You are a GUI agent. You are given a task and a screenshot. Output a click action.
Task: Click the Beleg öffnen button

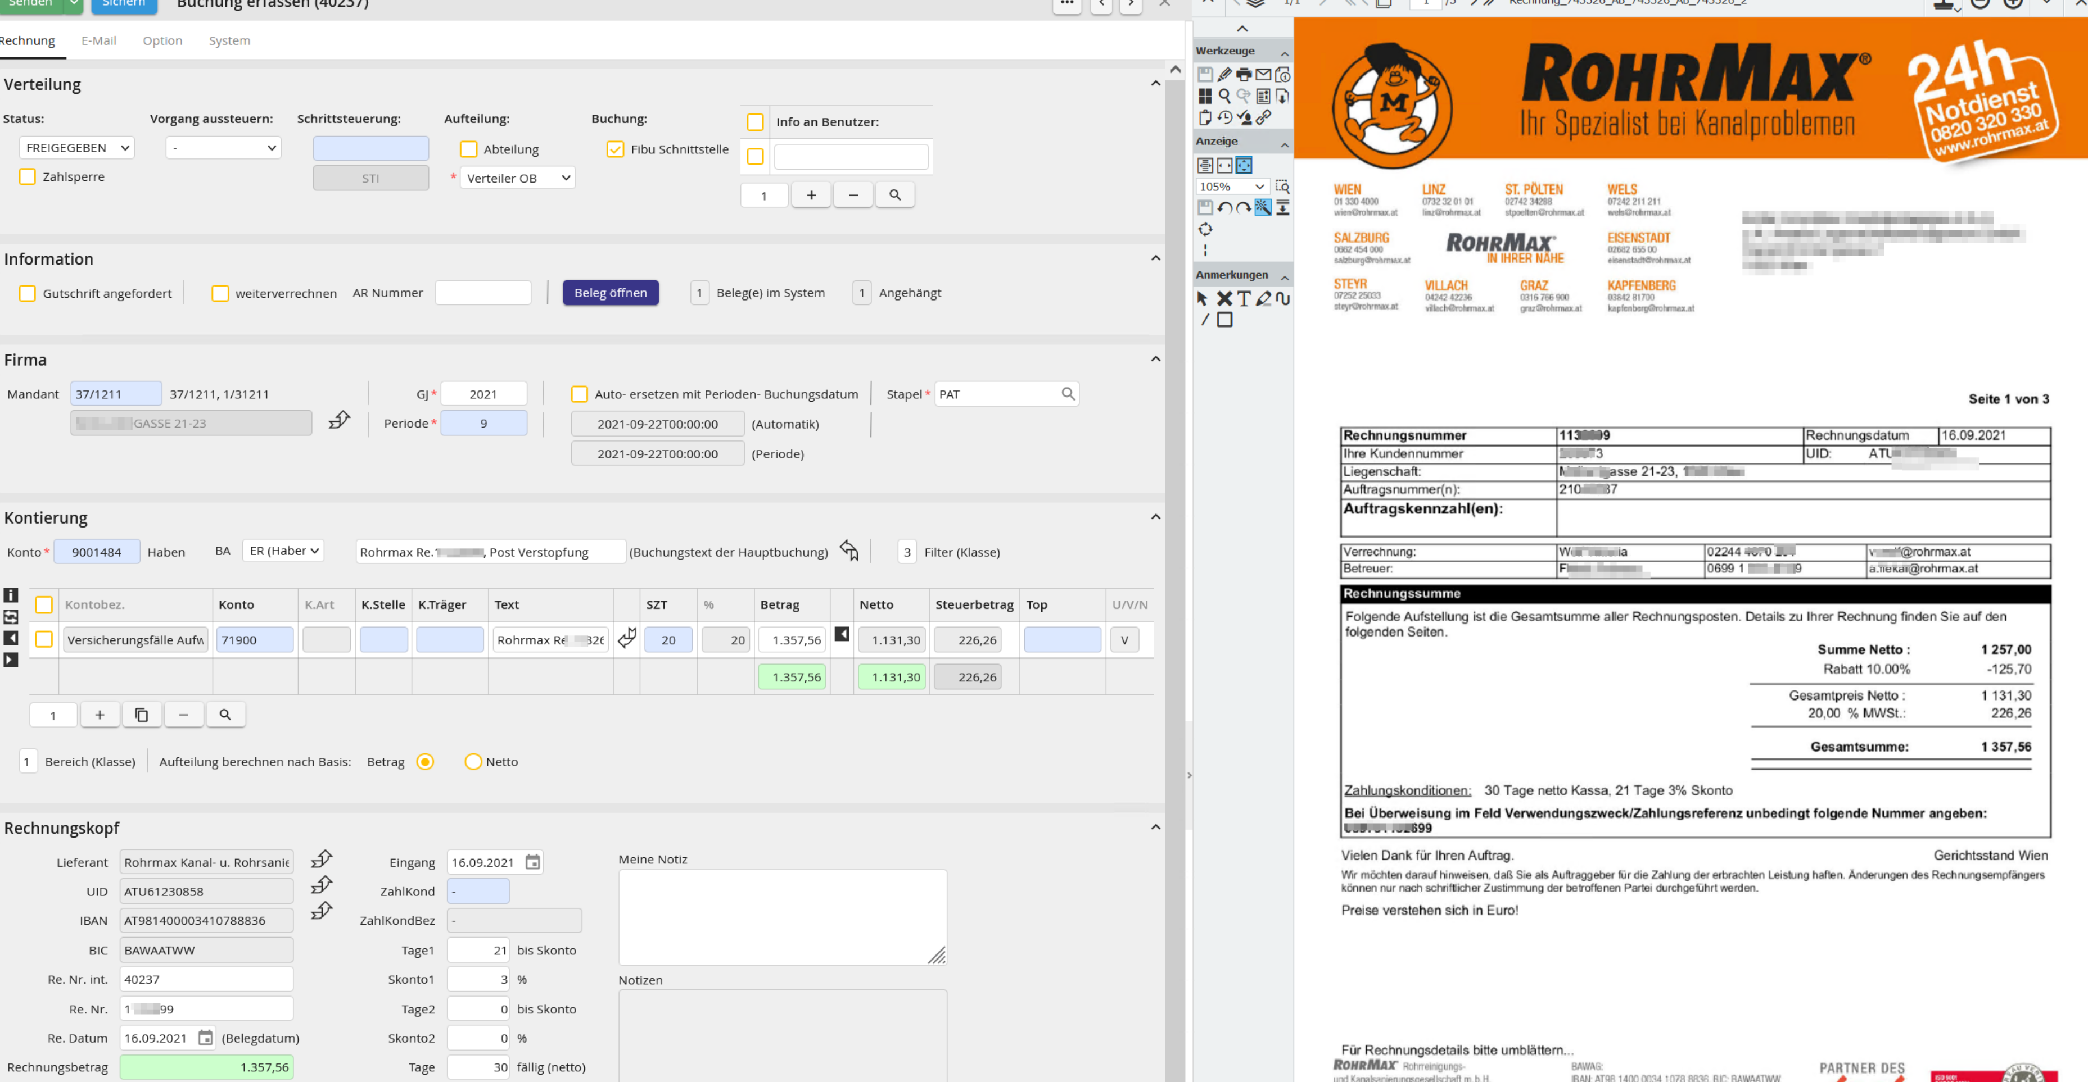[611, 292]
